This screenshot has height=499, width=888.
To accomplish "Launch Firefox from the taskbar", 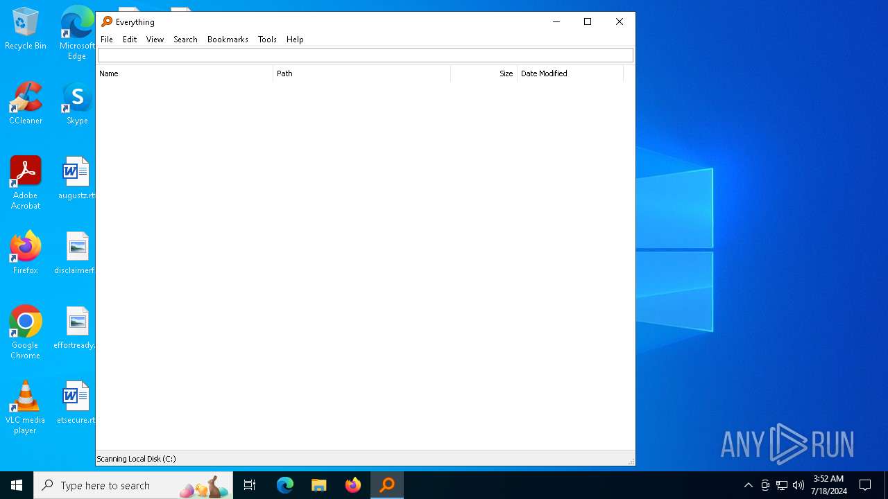I will pos(353,485).
